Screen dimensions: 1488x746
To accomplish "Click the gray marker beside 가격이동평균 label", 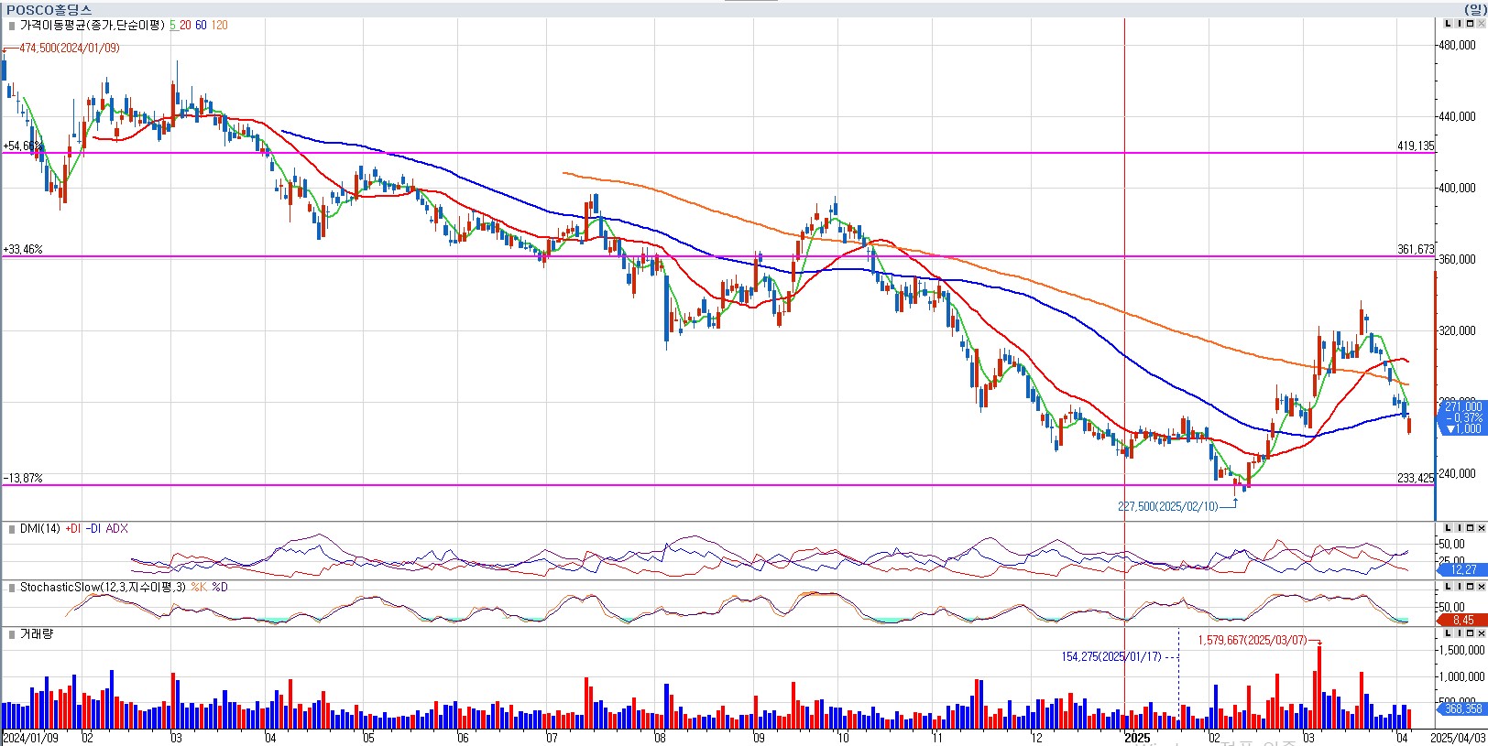I will [x=11, y=26].
